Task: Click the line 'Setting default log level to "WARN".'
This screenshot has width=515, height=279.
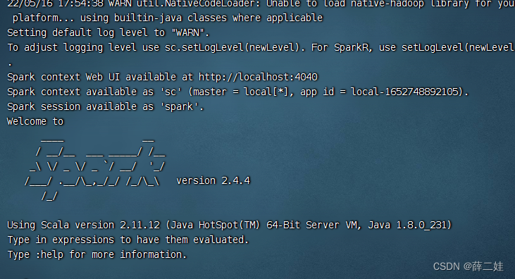Action: pos(108,32)
